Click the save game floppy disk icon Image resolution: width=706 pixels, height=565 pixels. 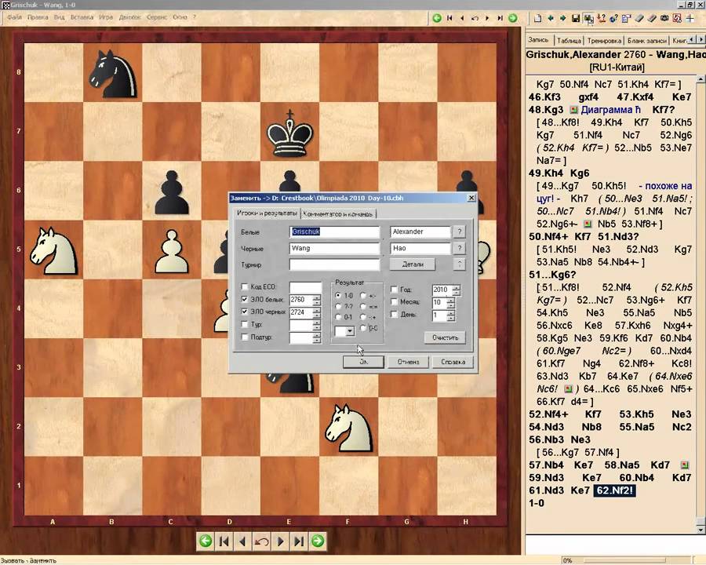point(575,18)
